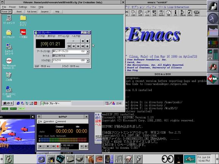Open Replace from XEmacs toolbar

coord(162,13)
